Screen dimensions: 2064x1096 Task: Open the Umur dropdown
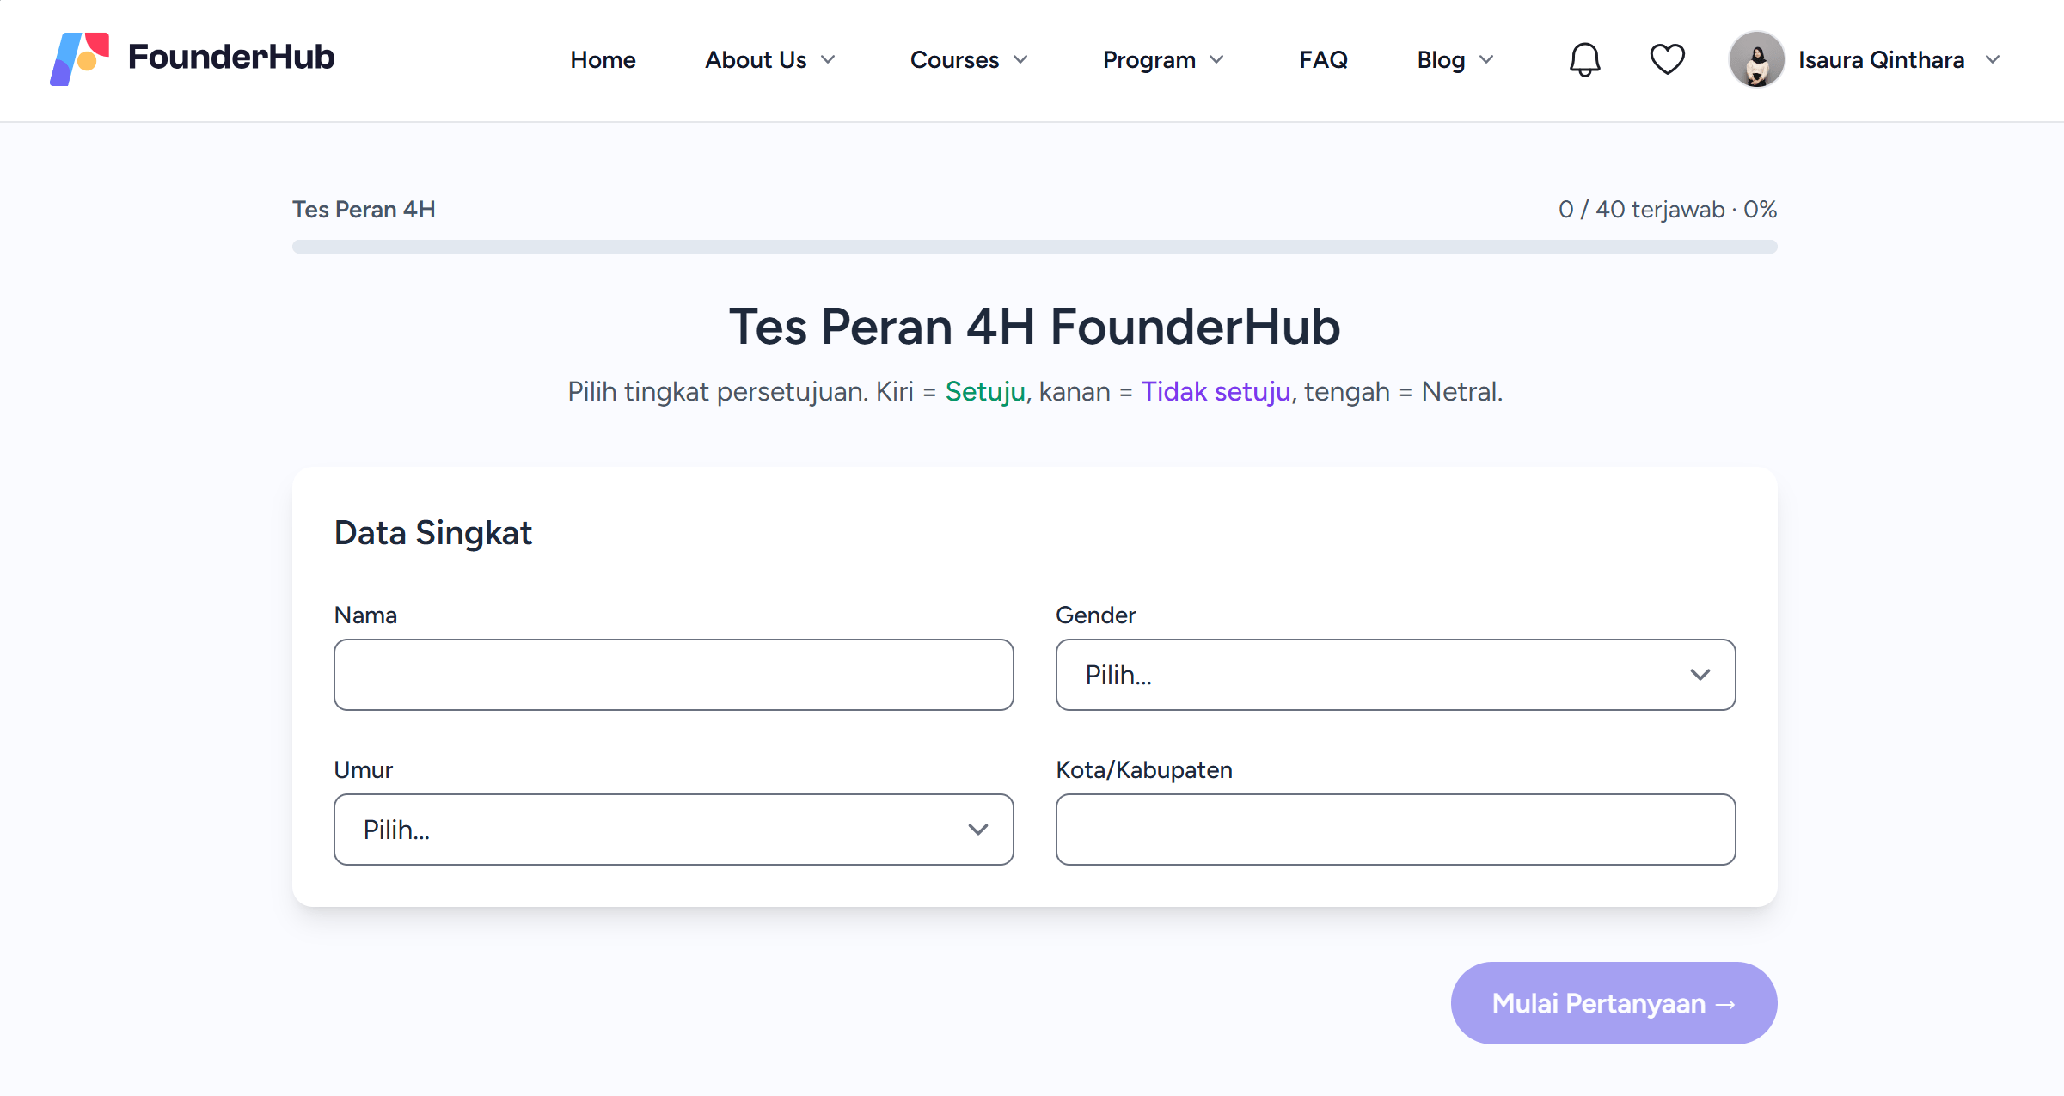point(673,830)
